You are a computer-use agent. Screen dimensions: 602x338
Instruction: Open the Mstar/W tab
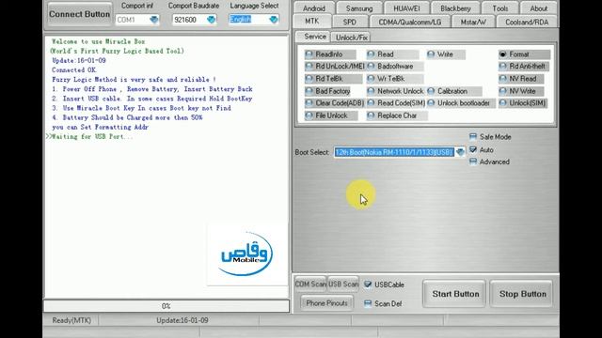pos(473,23)
